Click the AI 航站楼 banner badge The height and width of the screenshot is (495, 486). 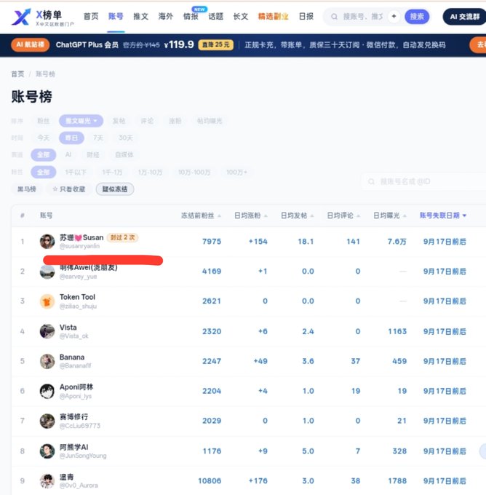tap(31, 45)
